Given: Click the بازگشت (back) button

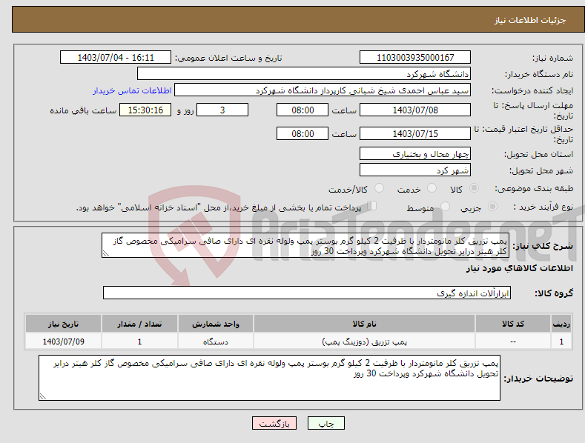Looking at the screenshot, I should point(274,423).
